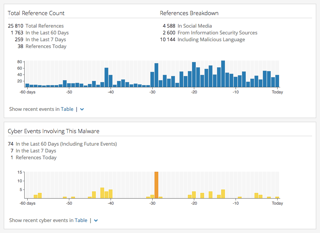Select the tall orange bar in the cyber events chart
Image resolution: width=320 pixels, height=233 pixels.
click(x=156, y=185)
